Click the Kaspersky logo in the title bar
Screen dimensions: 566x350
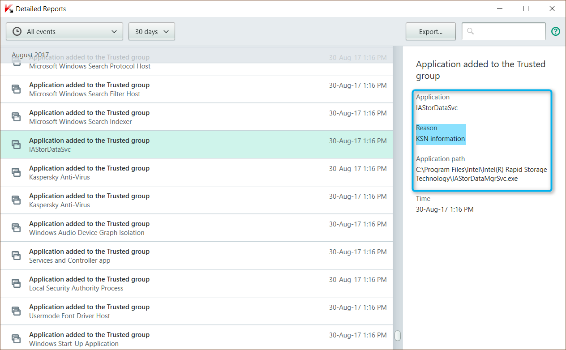pyautogui.click(x=8, y=9)
